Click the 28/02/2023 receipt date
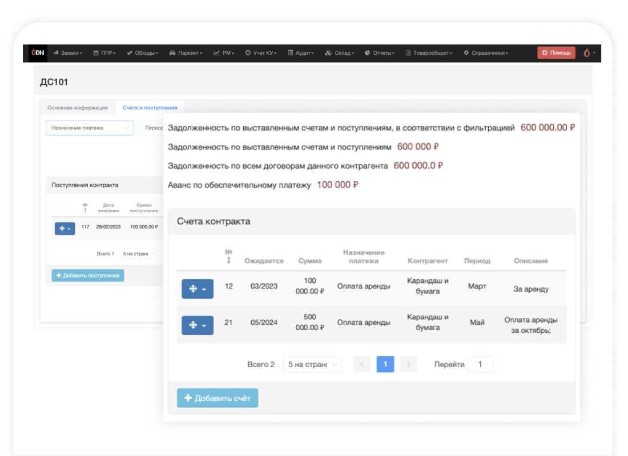The width and height of the screenshot is (628, 456). [108, 227]
